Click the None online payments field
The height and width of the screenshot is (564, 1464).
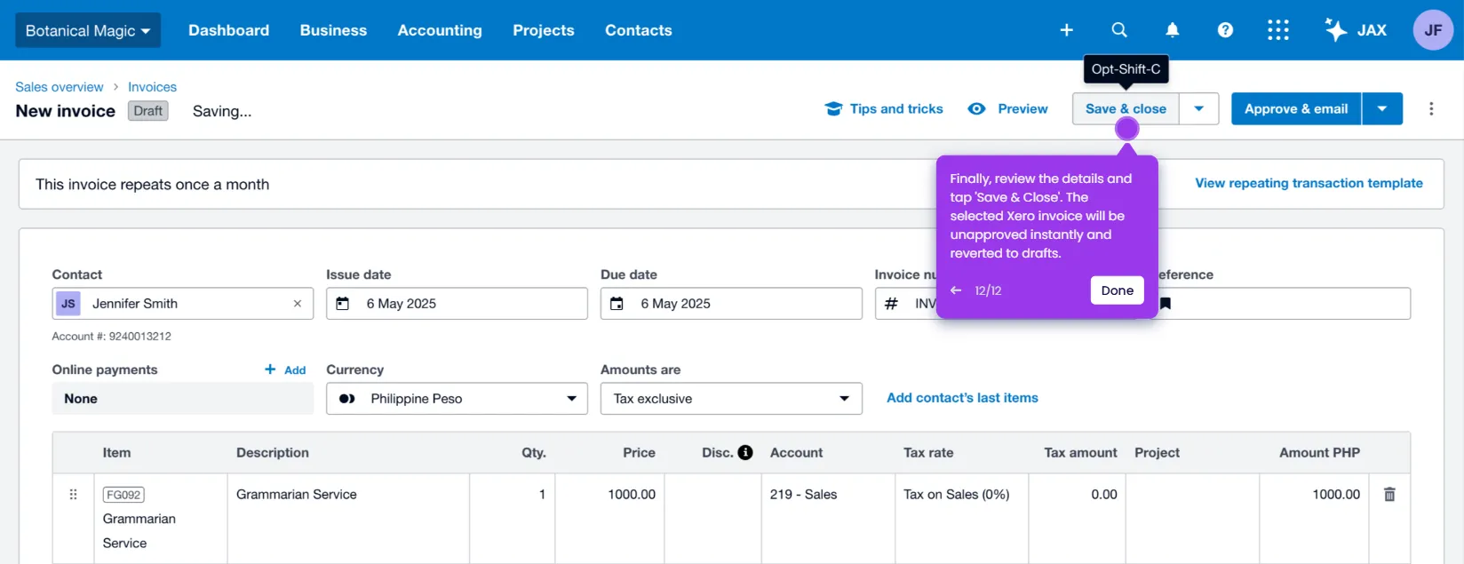coord(183,399)
